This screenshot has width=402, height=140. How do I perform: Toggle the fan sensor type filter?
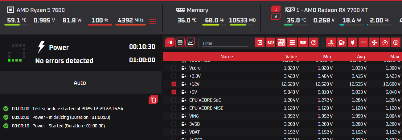coord(374,42)
